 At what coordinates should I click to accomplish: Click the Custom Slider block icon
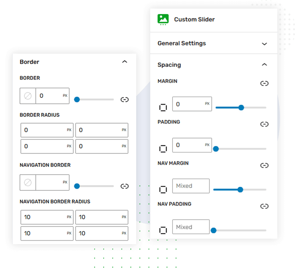(x=163, y=19)
